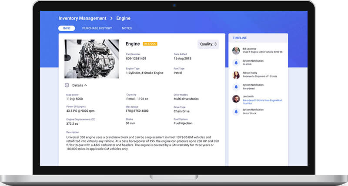Select part number 809-12681429
The height and width of the screenshot is (186, 348).
tap(136, 59)
